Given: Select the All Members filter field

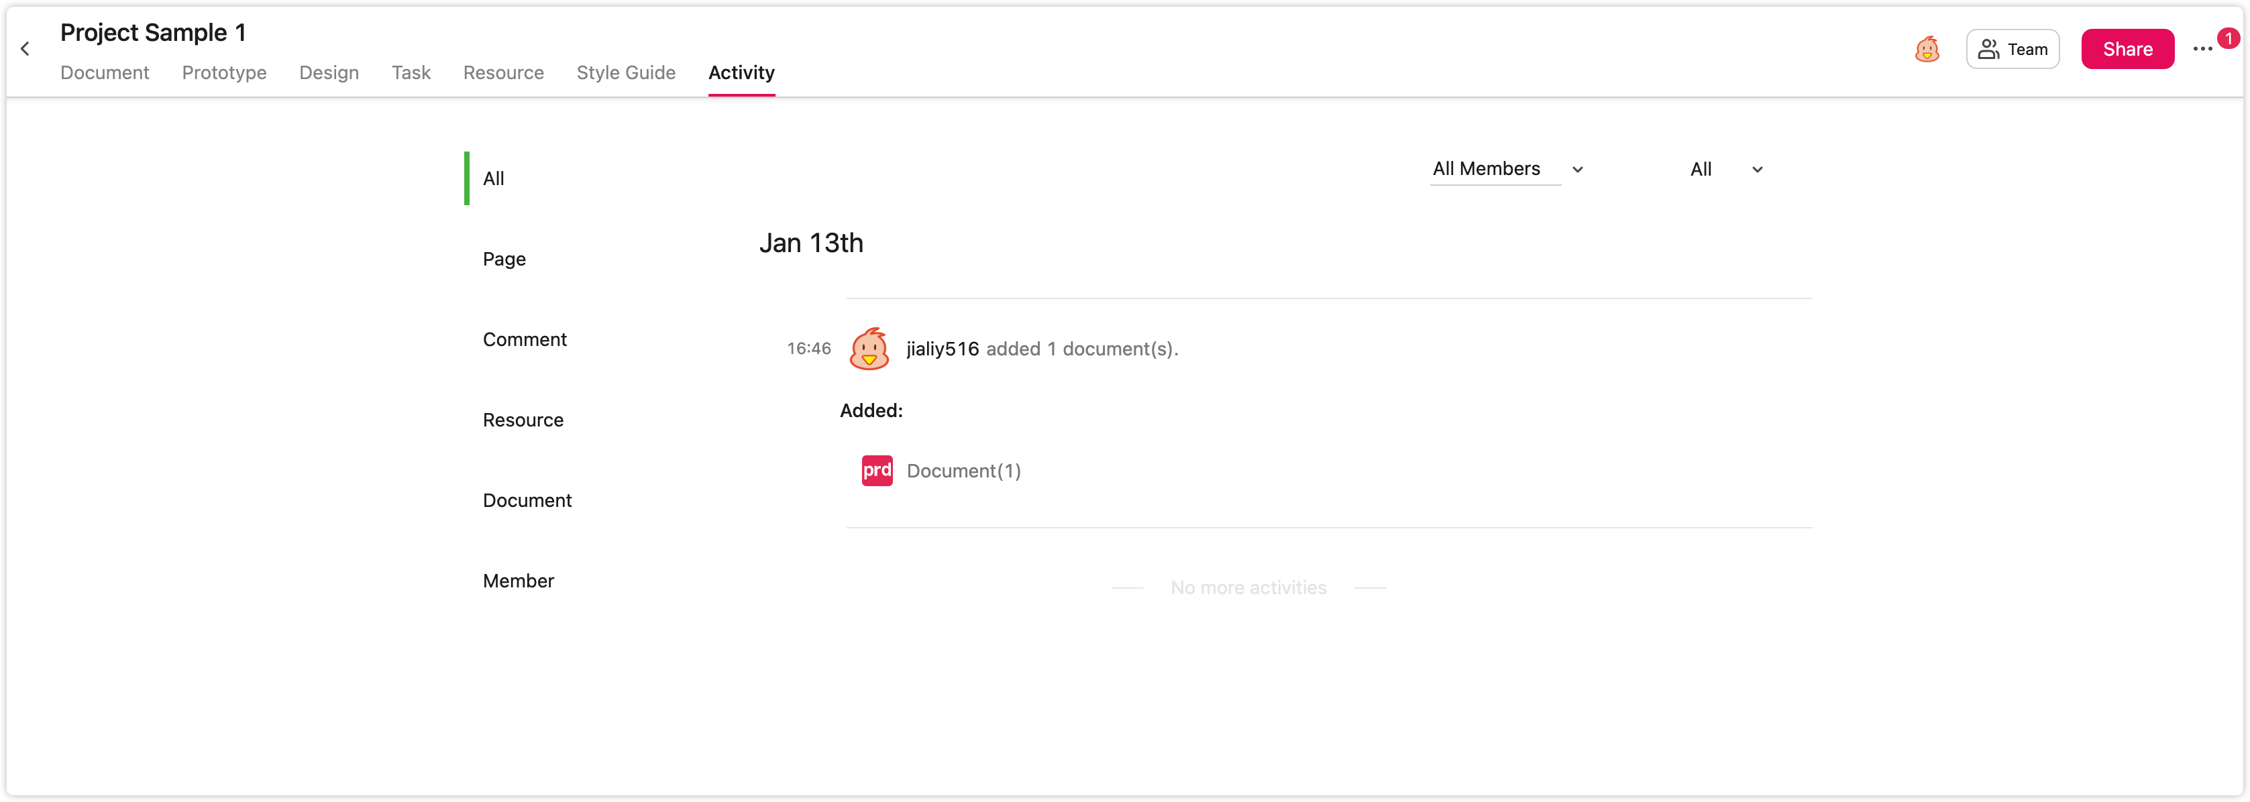Looking at the screenshot, I should 1495,168.
